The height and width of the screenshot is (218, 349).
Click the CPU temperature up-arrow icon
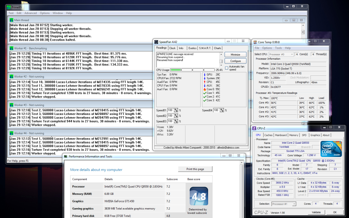[x=205, y=82]
